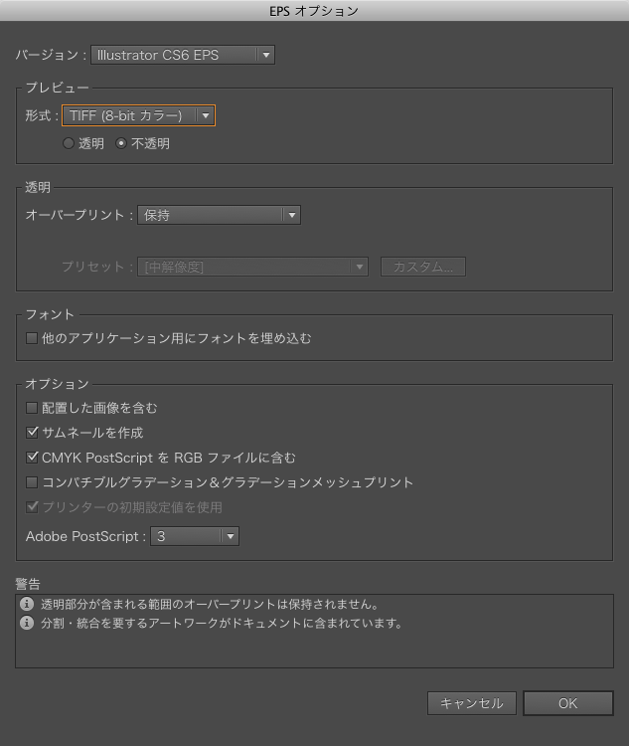Select the 不透明 radio button
The height and width of the screenshot is (746, 629).
click(121, 143)
